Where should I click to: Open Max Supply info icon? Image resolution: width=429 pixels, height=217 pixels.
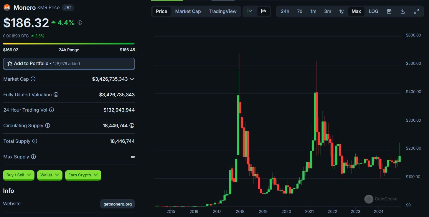pyautogui.click(x=33, y=157)
